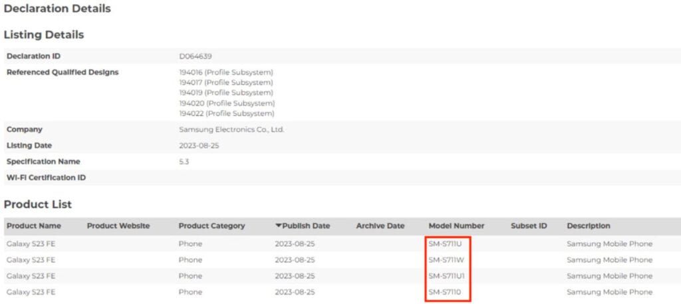
Task: Open qualified design 194020 link
Action: 226,103
